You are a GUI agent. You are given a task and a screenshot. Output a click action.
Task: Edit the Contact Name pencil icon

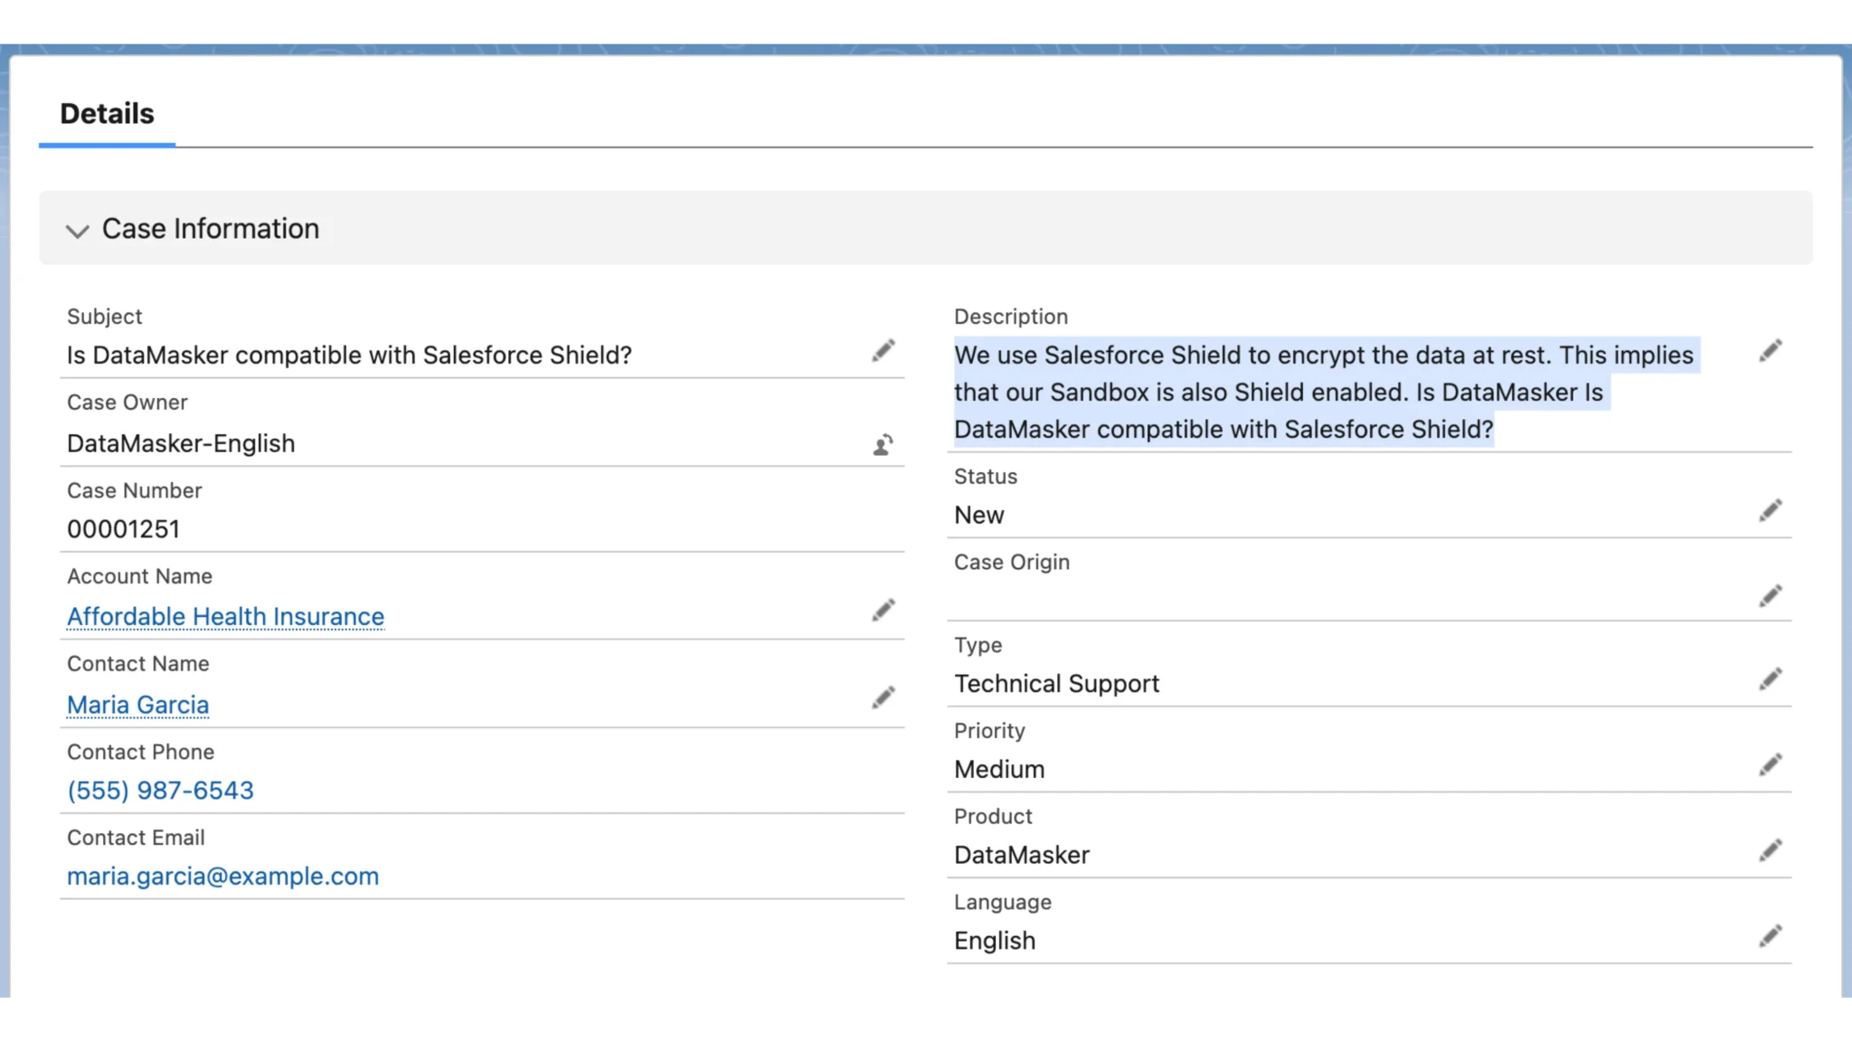tap(883, 697)
